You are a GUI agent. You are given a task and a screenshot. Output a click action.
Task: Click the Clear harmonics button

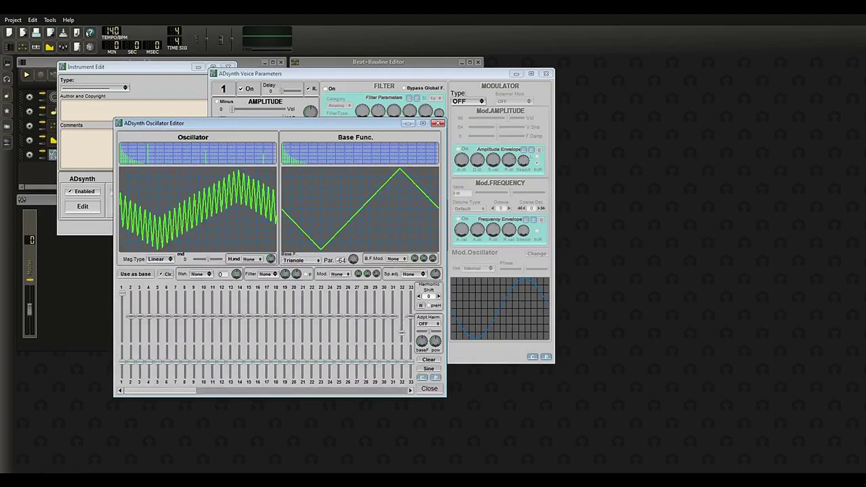429,359
